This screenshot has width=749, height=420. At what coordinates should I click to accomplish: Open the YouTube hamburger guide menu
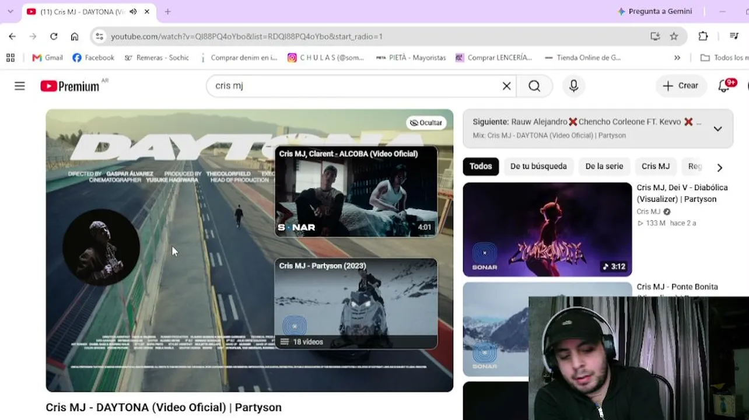(x=20, y=86)
